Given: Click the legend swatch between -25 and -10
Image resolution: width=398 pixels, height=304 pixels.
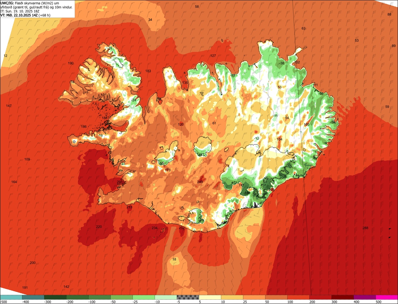Looking at the screenshot, I should (x=144, y=297).
